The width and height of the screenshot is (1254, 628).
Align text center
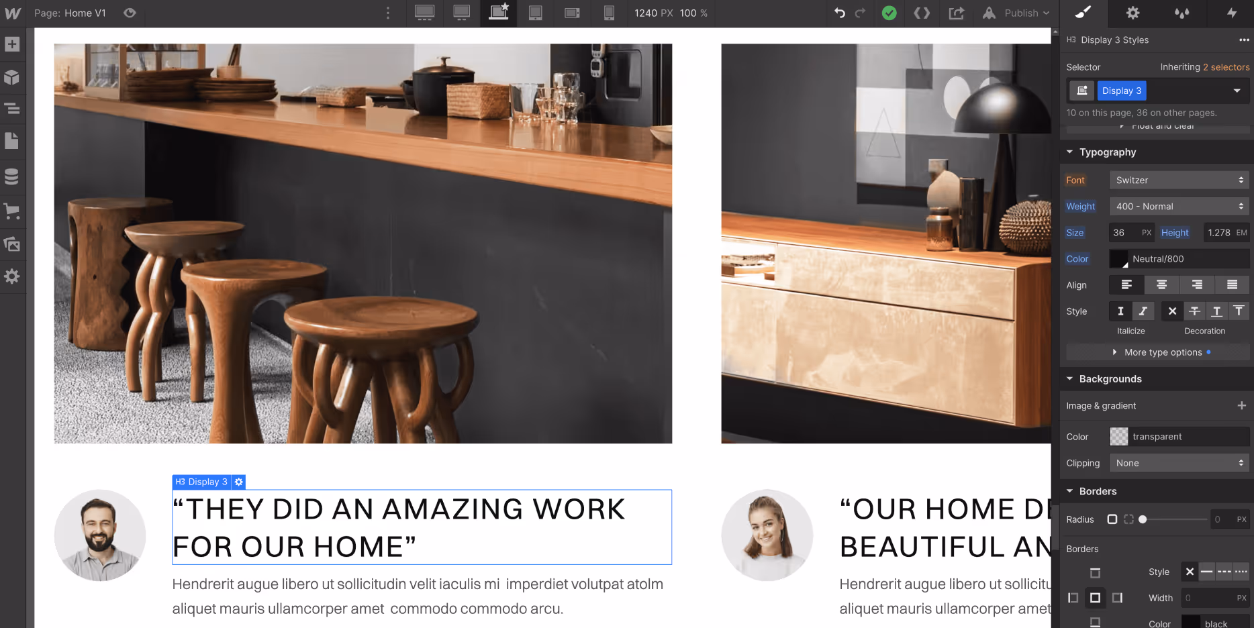[1161, 285]
